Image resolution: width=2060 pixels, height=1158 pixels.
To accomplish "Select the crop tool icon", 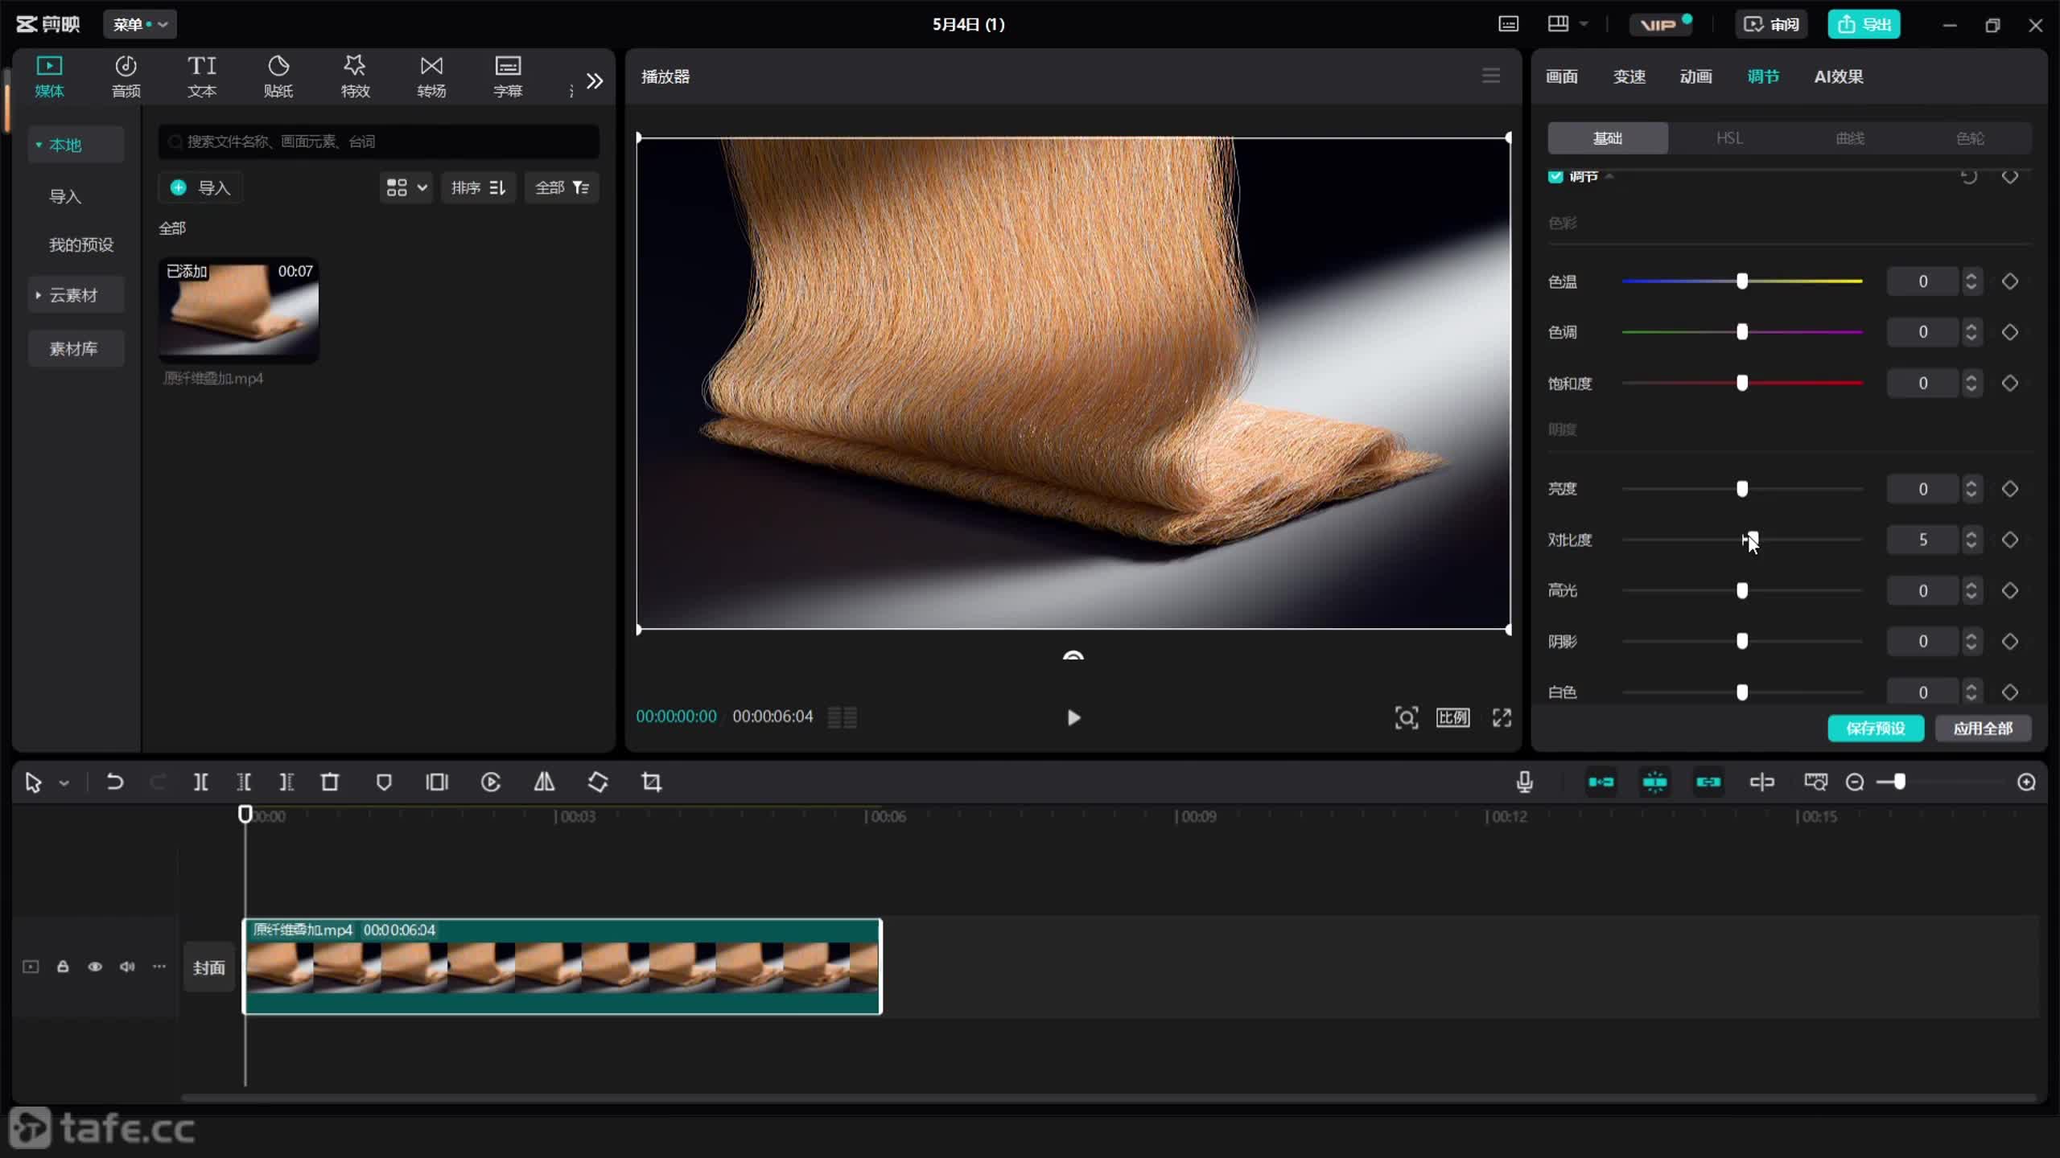I will 652,782.
